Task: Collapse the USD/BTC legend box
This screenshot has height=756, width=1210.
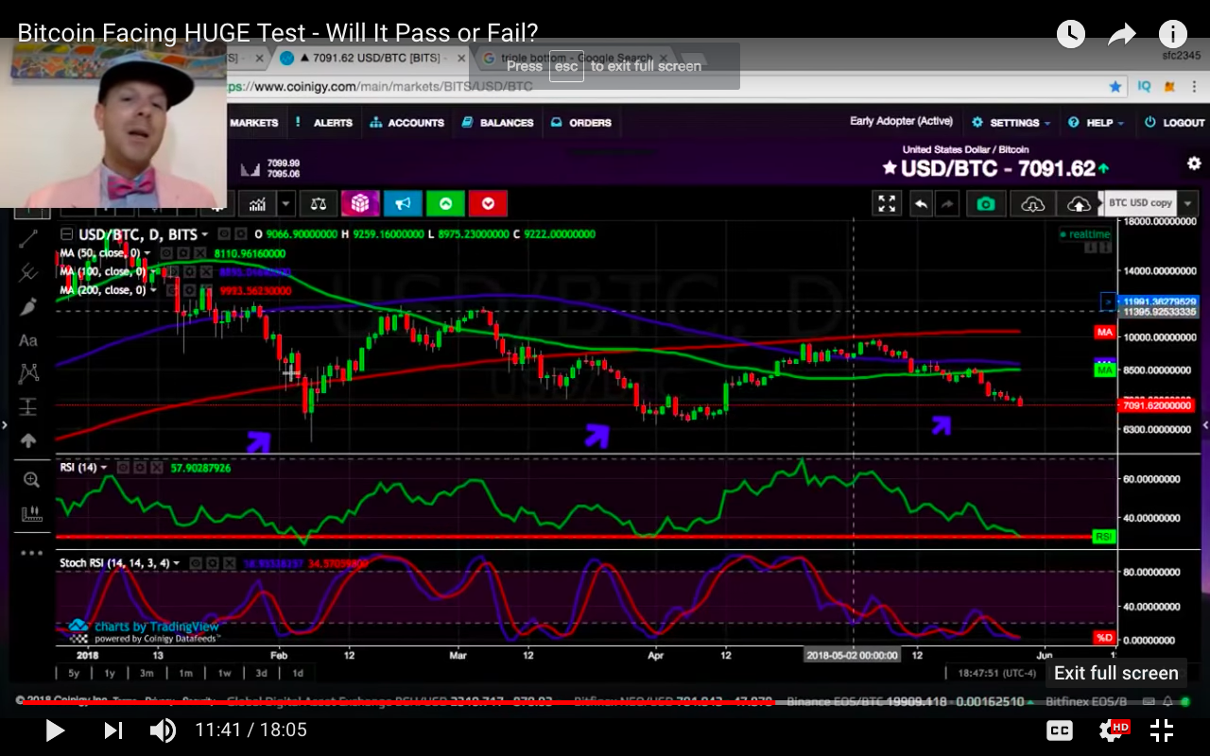Action: coord(66,234)
